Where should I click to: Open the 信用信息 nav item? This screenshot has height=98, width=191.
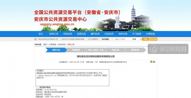[x=109, y=34]
